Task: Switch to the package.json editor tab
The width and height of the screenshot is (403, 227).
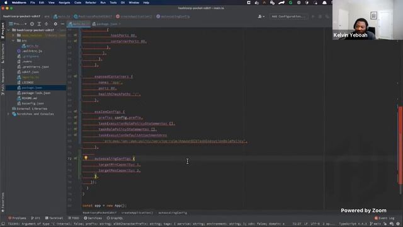Action: (x=106, y=24)
